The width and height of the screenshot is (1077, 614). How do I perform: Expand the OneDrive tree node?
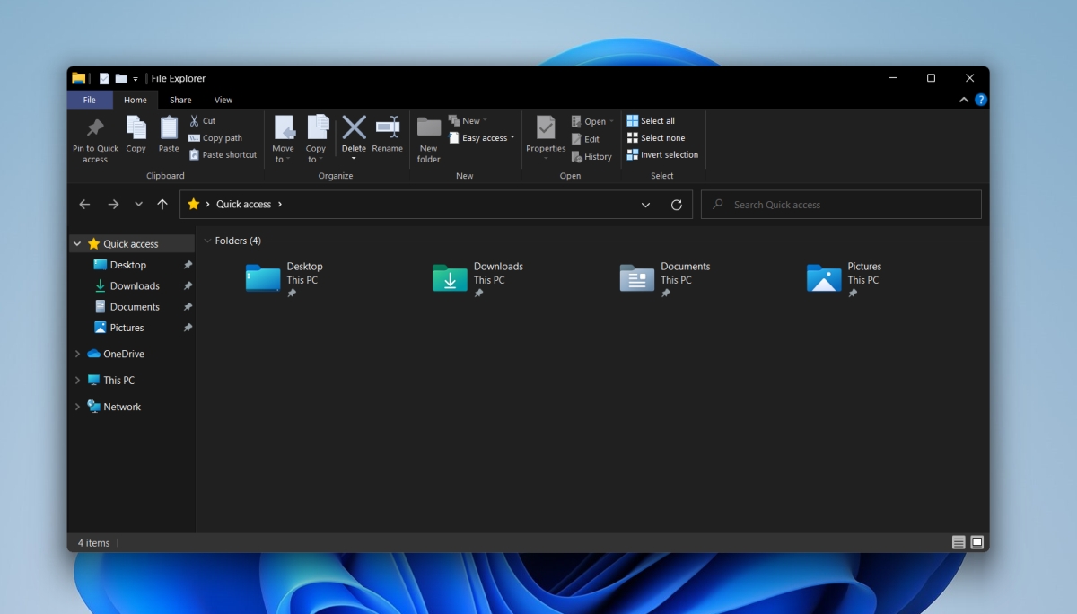[77, 354]
